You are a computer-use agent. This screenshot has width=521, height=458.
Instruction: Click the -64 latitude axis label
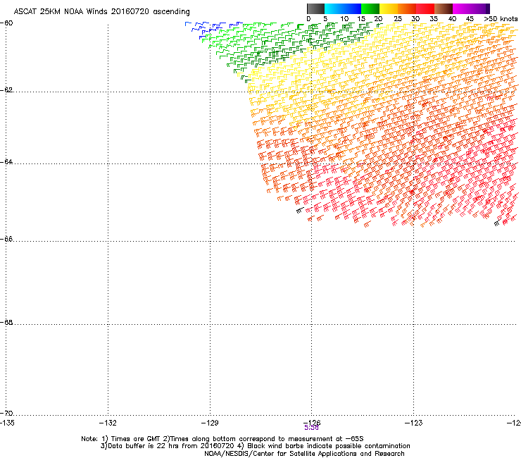[6, 162]
